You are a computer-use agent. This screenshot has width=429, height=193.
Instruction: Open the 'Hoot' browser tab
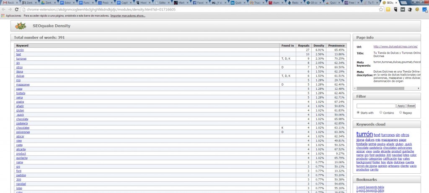click(x=143, y=3)
